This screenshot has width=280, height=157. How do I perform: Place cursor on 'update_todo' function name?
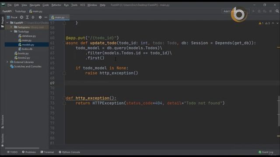tap(103, 43)
